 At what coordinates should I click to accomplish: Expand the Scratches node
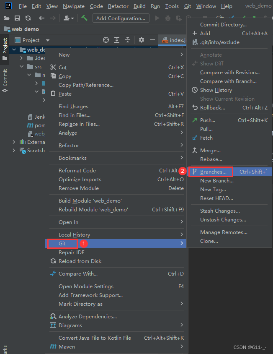coord(14,150)
